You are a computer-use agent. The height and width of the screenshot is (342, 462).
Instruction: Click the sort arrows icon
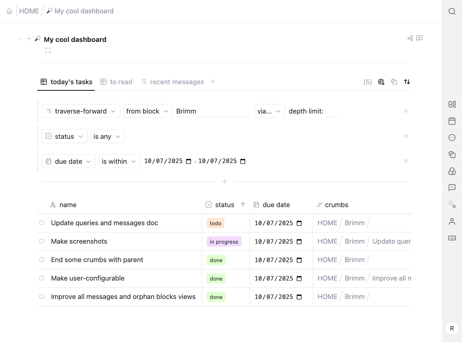pos(407,82)
